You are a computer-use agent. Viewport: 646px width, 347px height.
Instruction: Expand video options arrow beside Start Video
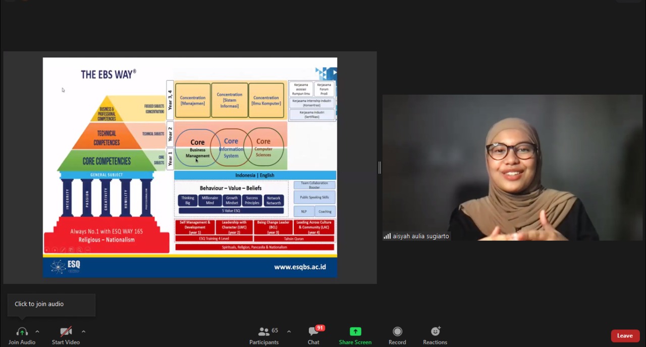(83, 331)
